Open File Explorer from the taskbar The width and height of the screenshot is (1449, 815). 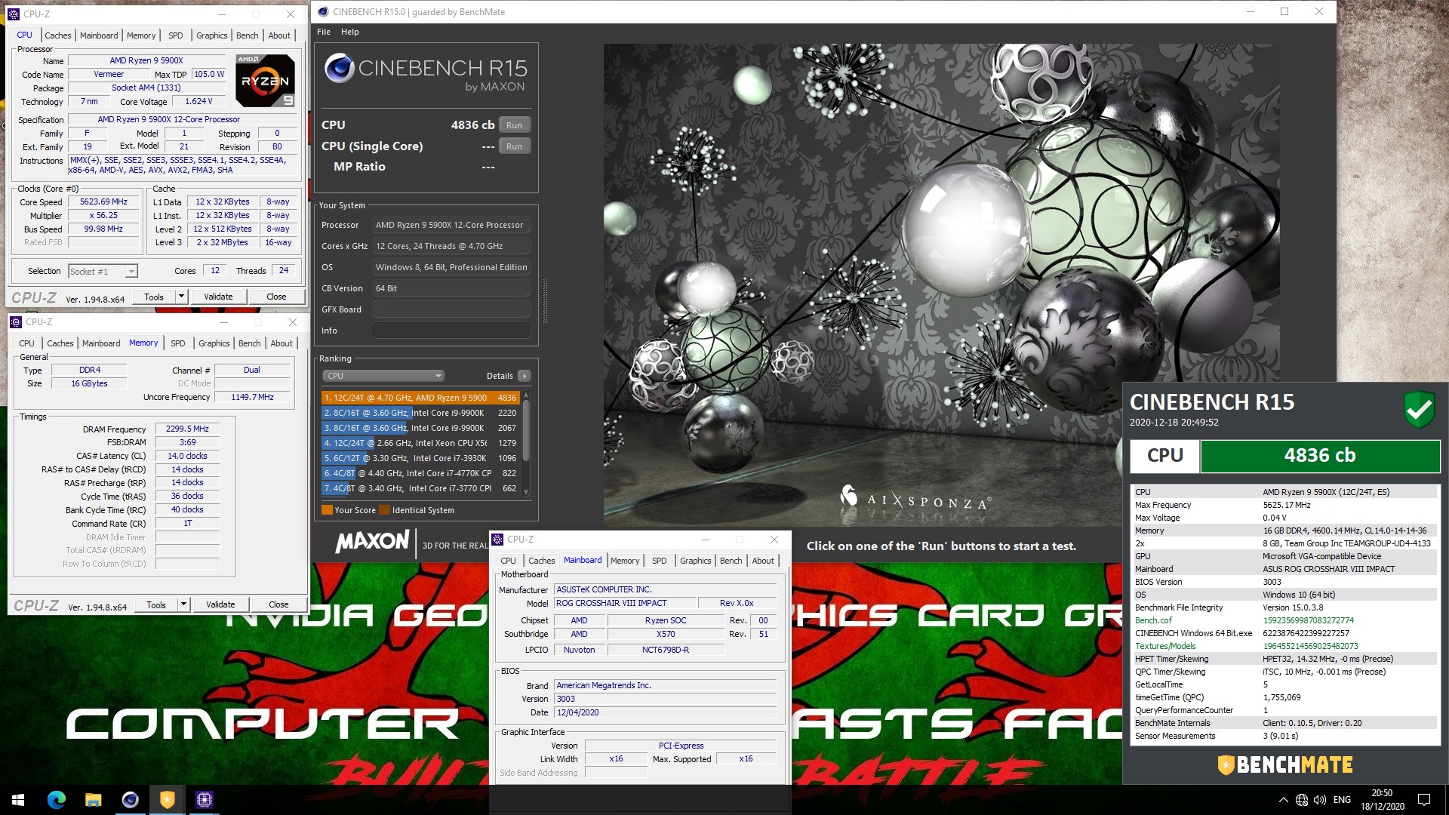[x=93, y=800]
